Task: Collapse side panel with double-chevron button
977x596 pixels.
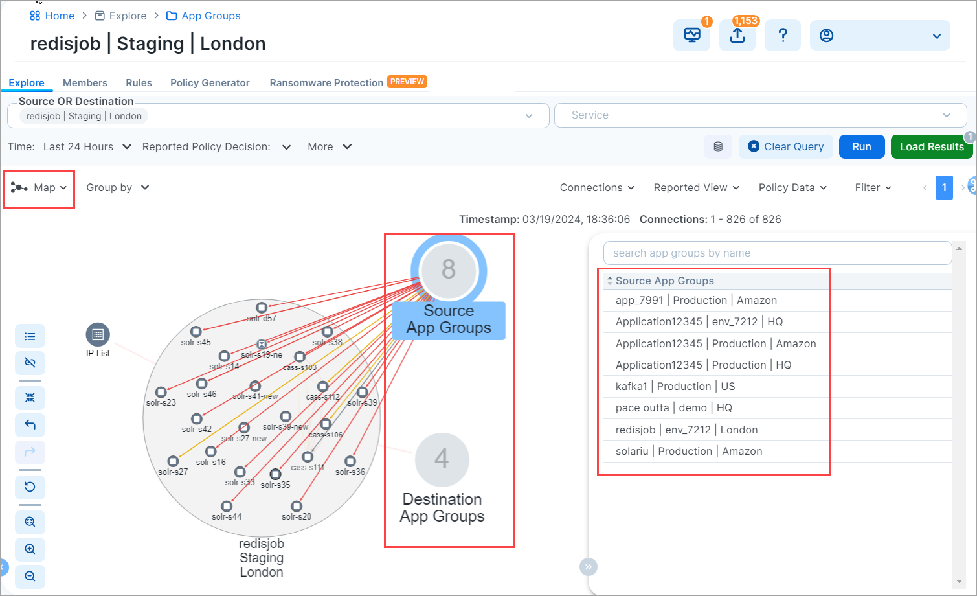Action: (x=588, y=567)
